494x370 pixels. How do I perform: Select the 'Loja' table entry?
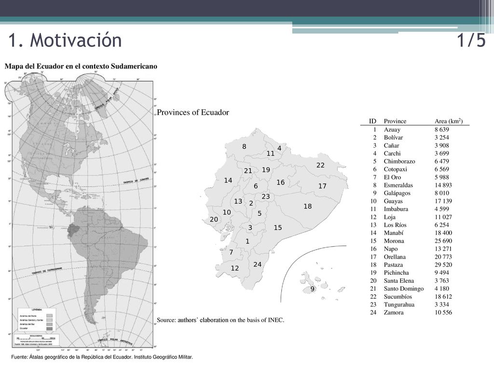(389, 217)
